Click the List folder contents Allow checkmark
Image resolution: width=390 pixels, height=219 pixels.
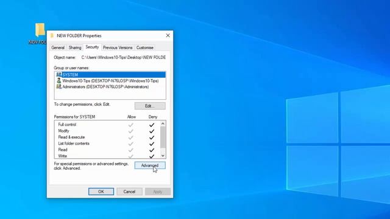131,144
